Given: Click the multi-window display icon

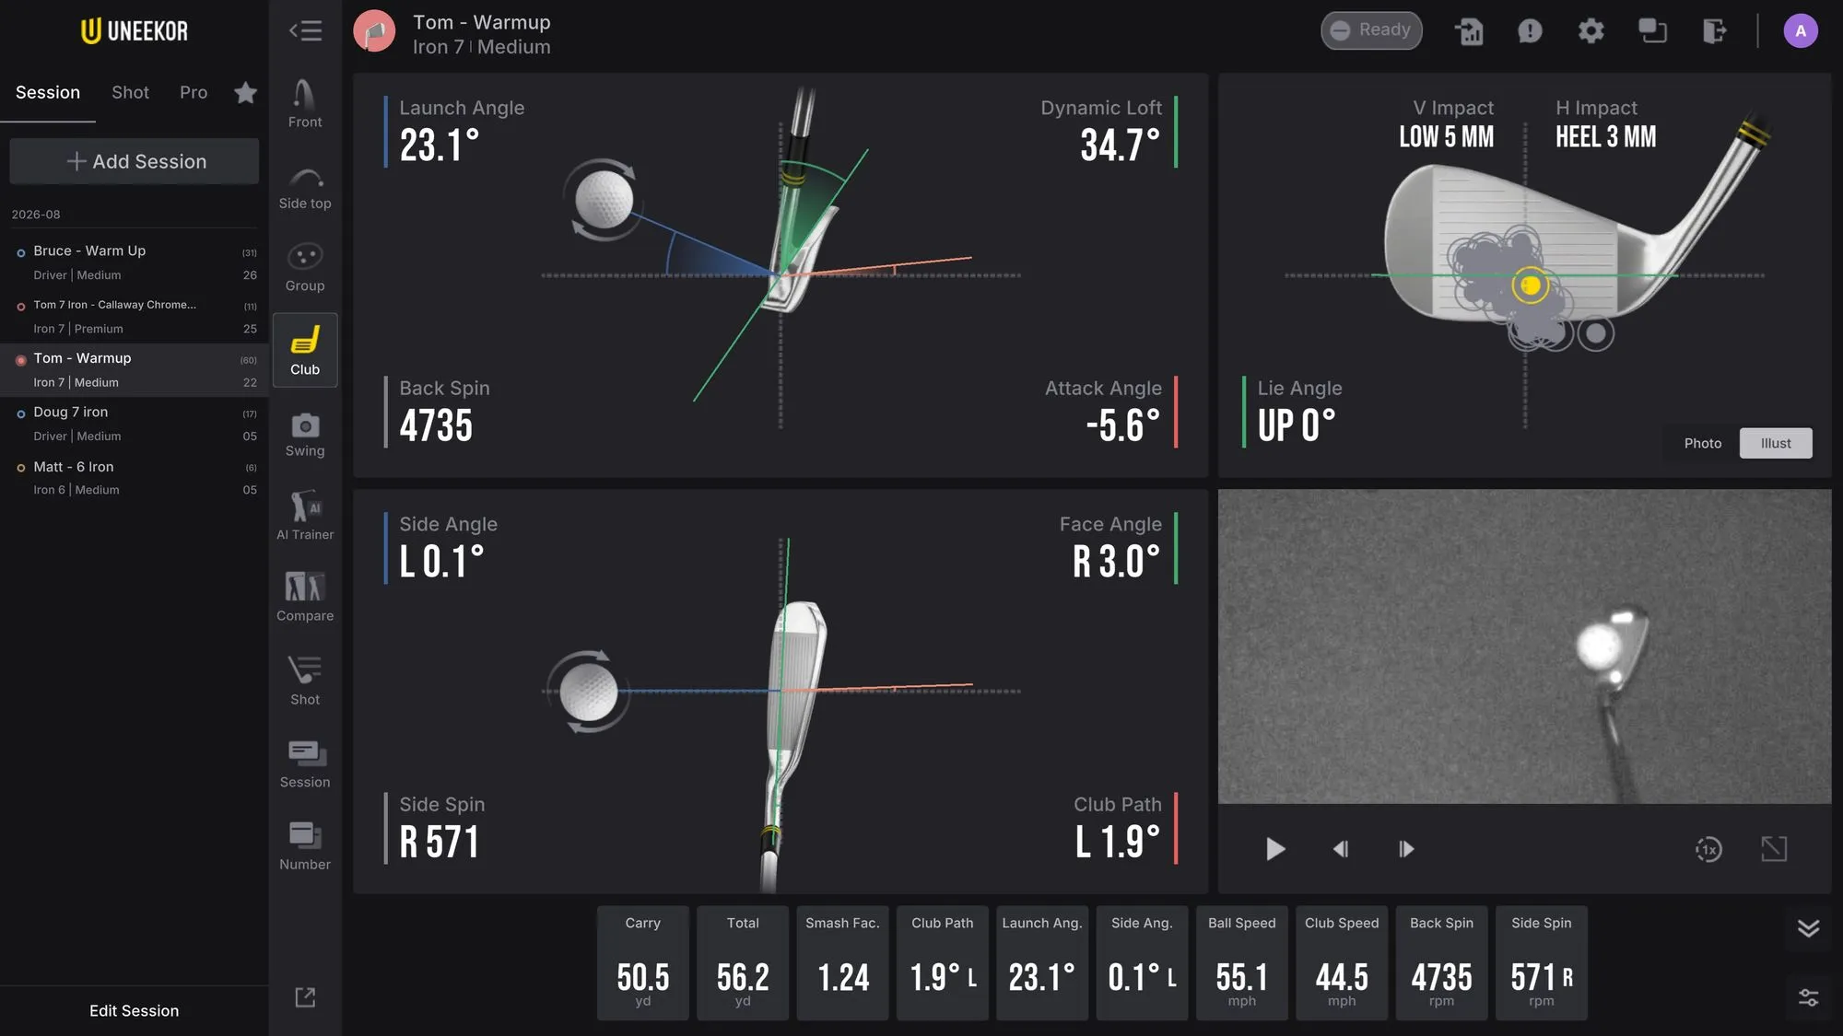Looking at the screenshot, I should [x=1652, y=30].
